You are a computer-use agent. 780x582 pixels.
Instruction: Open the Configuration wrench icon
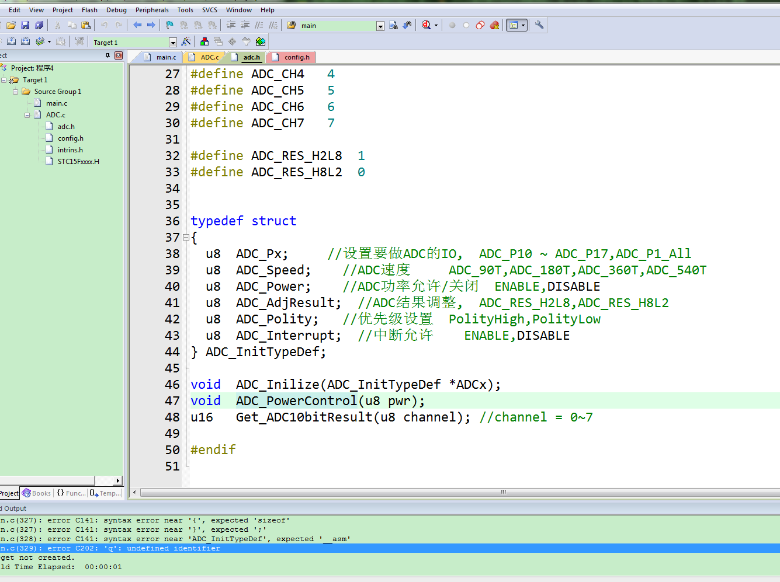(539, 25)
